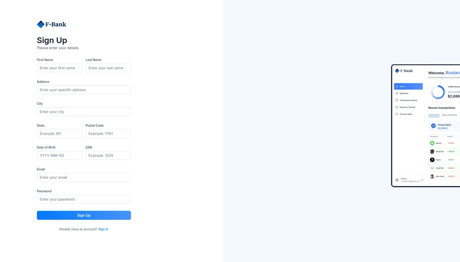The width and height of the screenshot is (460, 262).
Task: Click the blue Sign Up button
Action: point(84,215)
